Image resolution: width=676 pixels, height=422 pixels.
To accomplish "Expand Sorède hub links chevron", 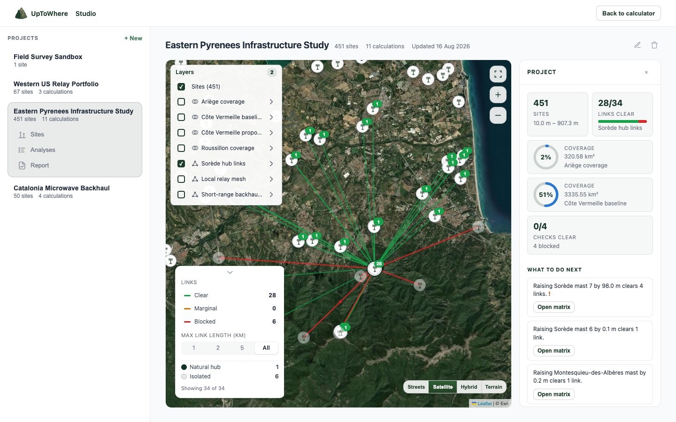I will pos(271,164).
